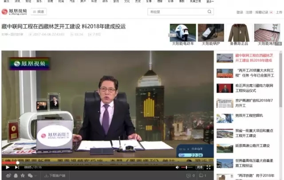Click the video progress bar handle

[18, 163]
